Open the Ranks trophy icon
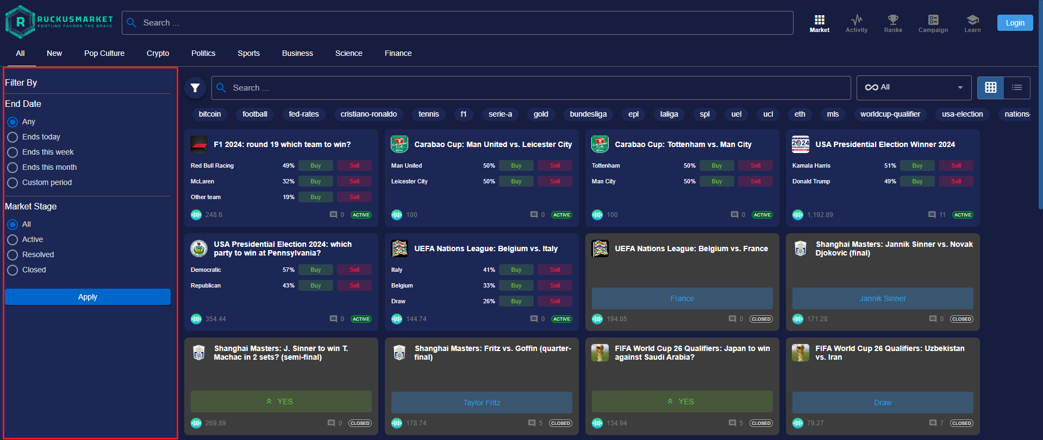Viewport: 1043px width, 440px height. click(892, 21)
